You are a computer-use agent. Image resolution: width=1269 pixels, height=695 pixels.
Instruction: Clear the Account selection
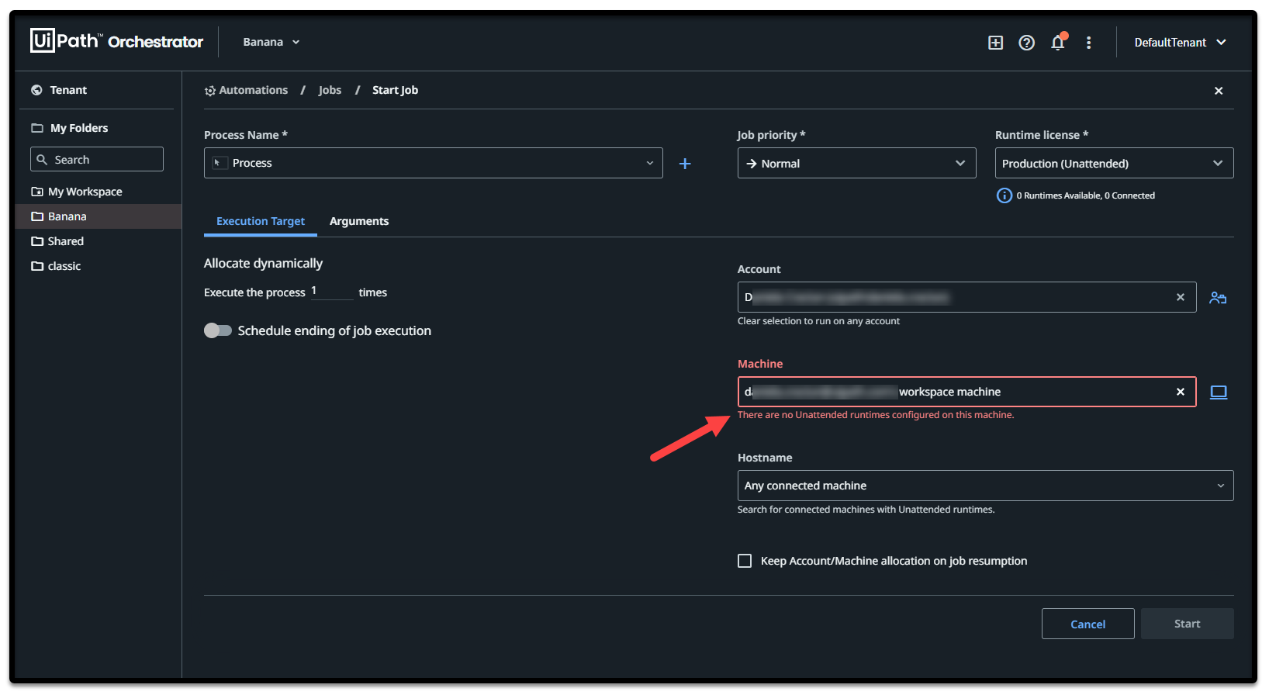click(1181, 297)
